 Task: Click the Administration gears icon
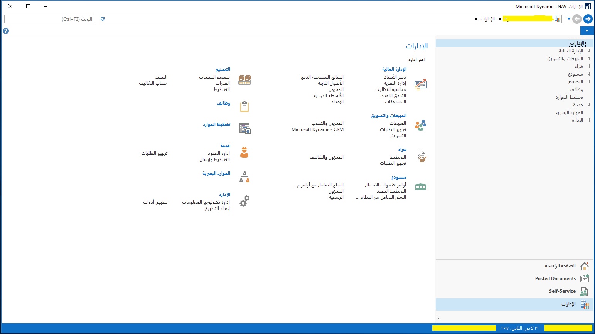pyautogui.click(x=244, y=201)
